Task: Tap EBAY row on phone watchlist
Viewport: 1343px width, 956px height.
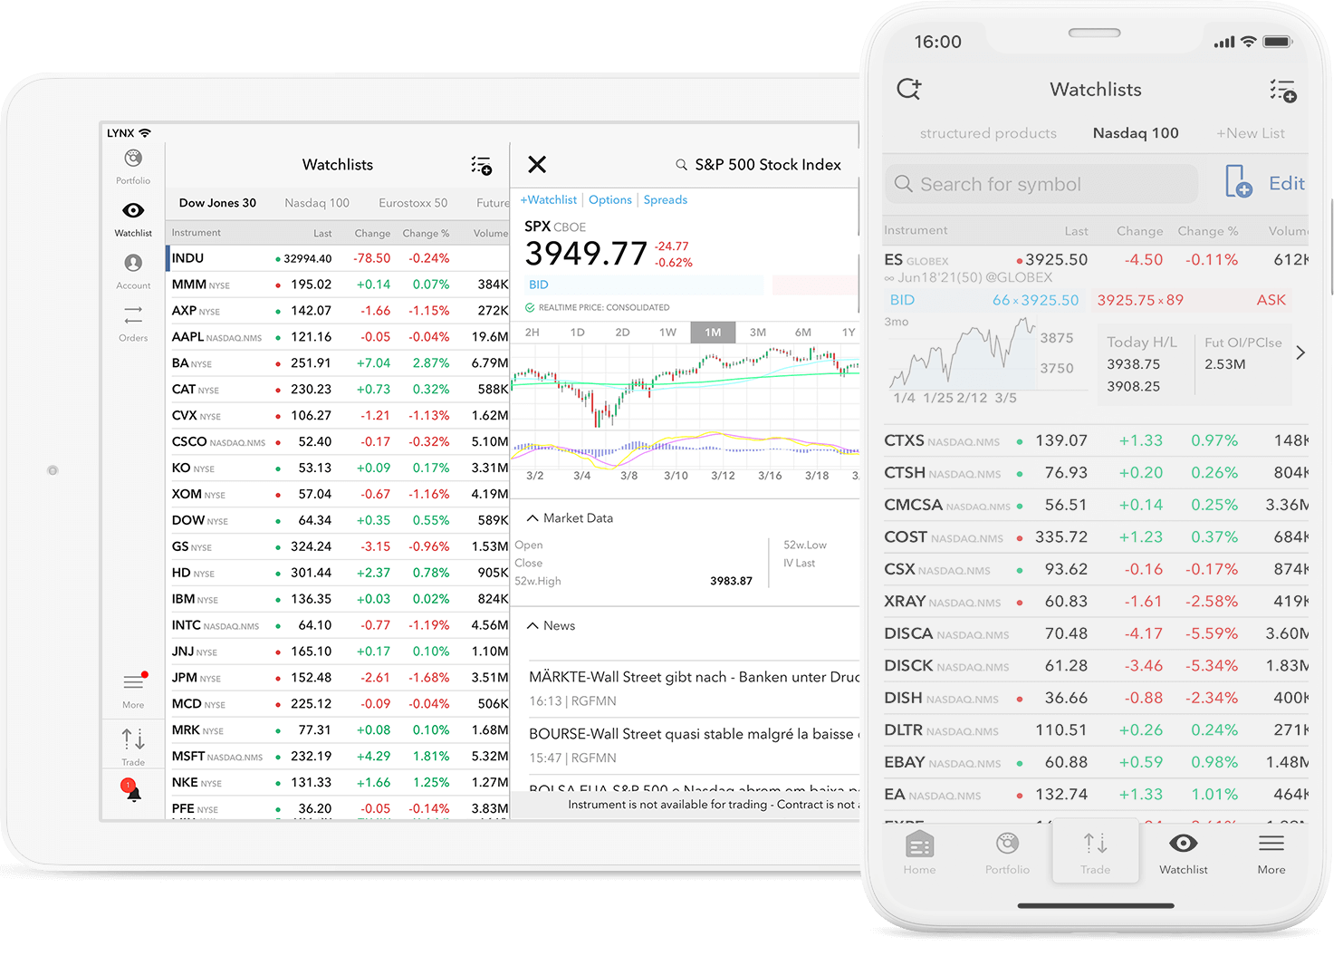Action: tap(1096, 763)
